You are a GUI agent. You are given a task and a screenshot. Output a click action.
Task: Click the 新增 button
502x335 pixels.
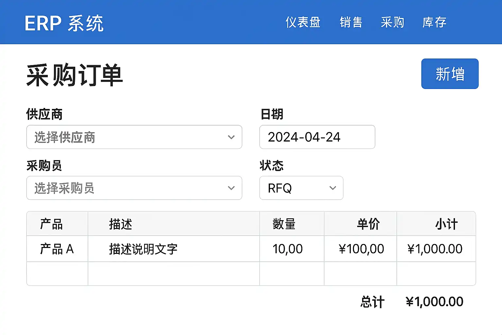pyautogui.click(x=450, y=74)
